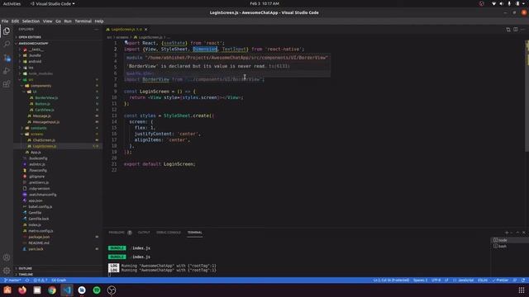Open Firefox from the dock
Viewport: 529px width, 297px height.
pos(22,290)
